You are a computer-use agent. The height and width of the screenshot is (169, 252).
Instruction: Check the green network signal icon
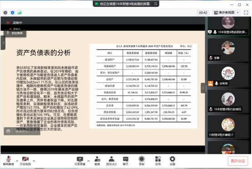point(20,13)
